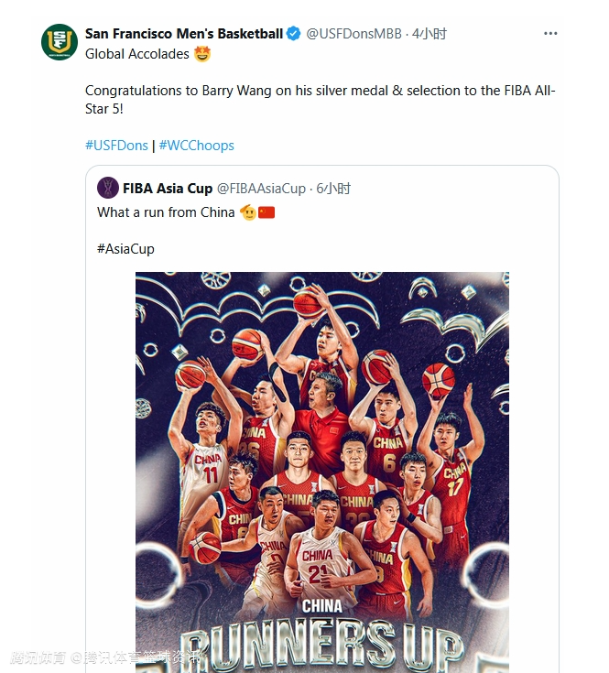Open the #USFDons hashtag

point(116,145)
